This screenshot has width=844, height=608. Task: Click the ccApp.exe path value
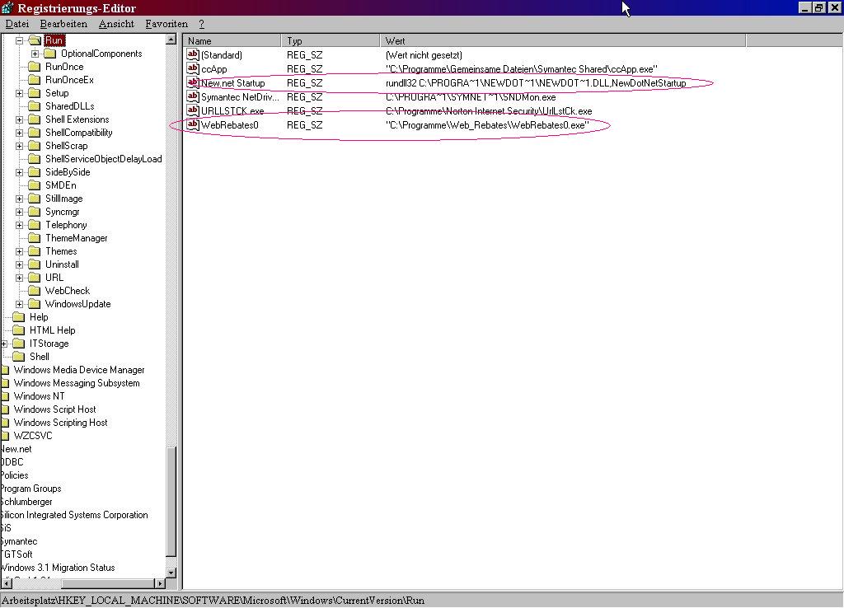click(522, 69)
